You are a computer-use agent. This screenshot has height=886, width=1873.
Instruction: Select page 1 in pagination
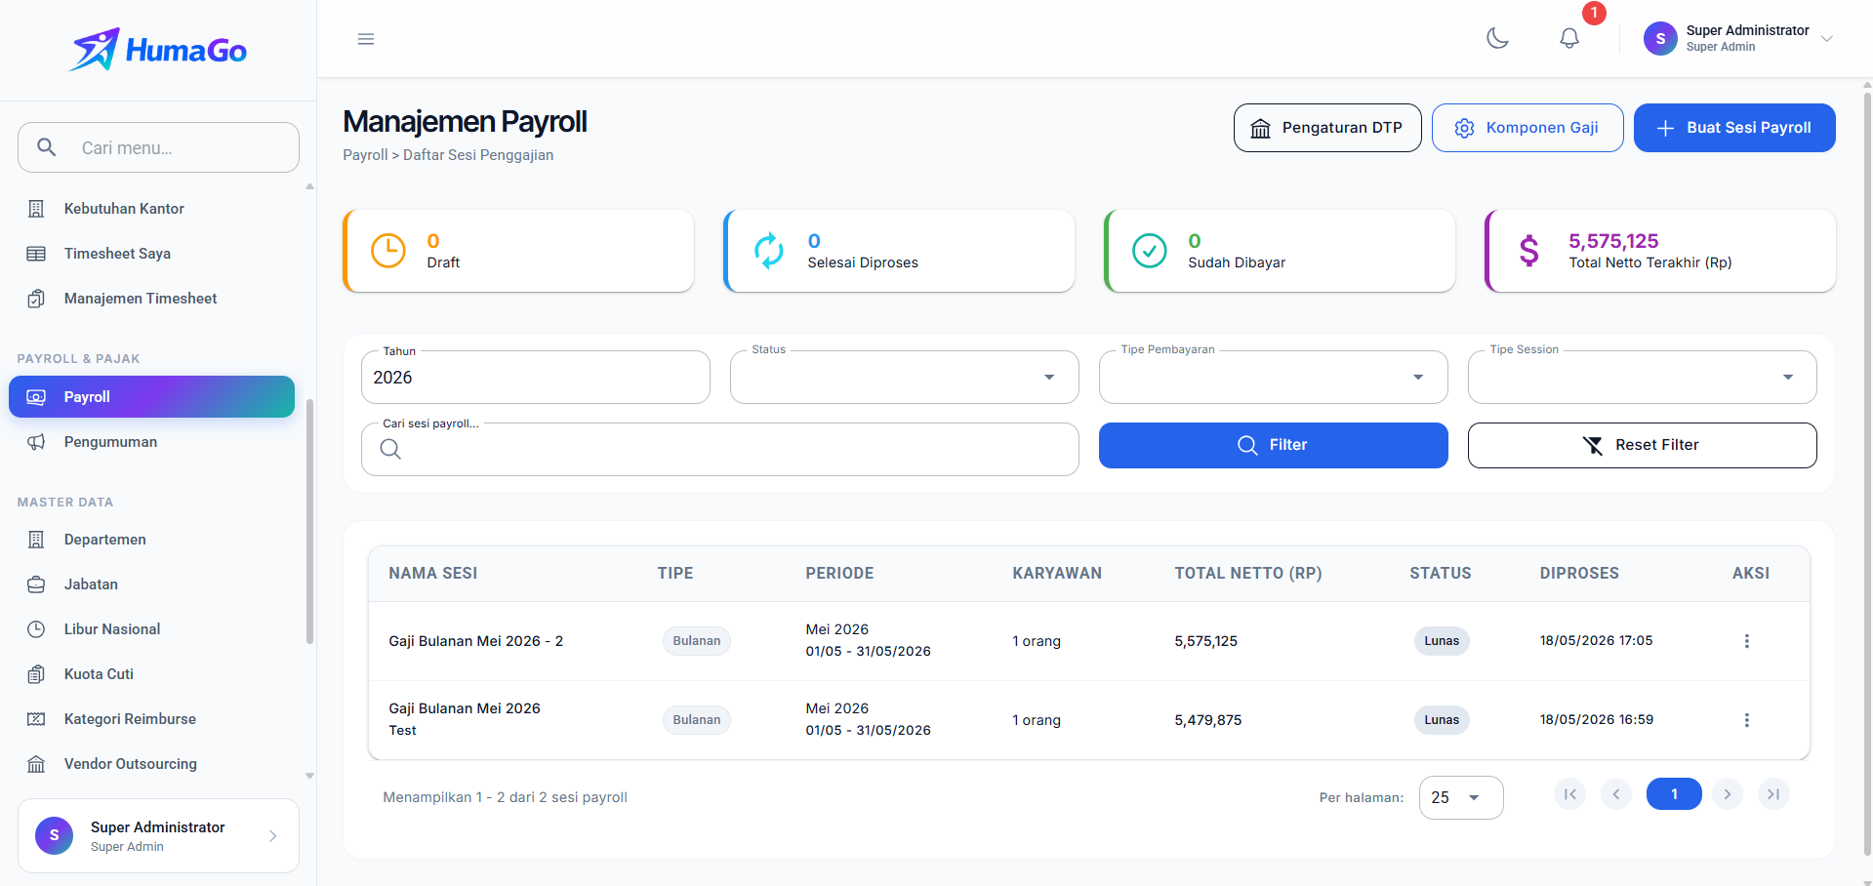pos(1674,794)
